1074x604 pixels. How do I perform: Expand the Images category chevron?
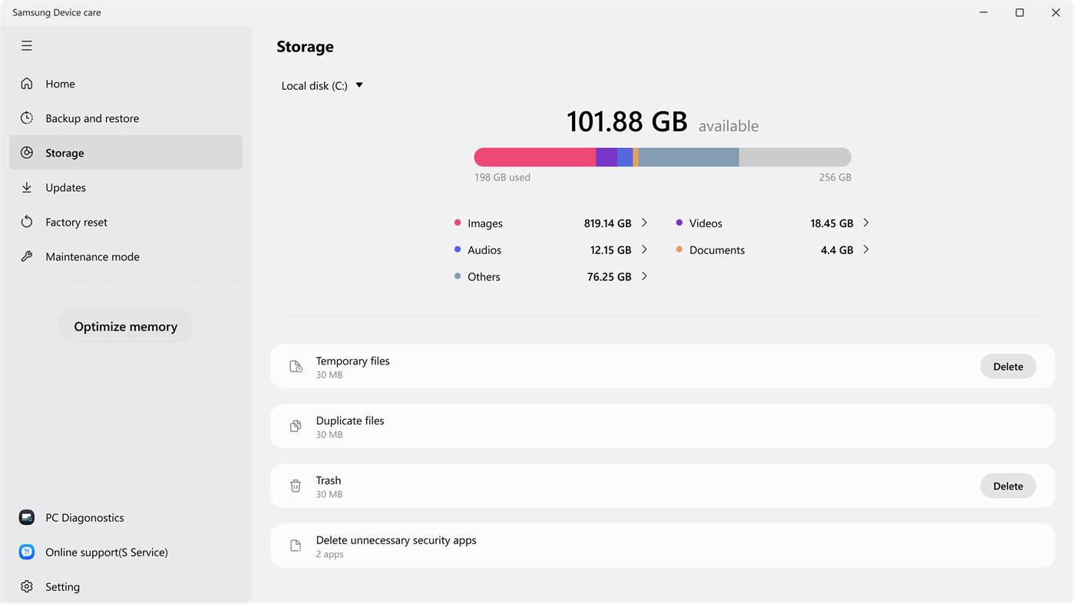click(644, 223)
